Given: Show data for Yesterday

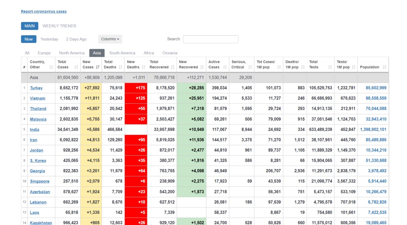Looking at the screenshot, I should click(49, 39).
